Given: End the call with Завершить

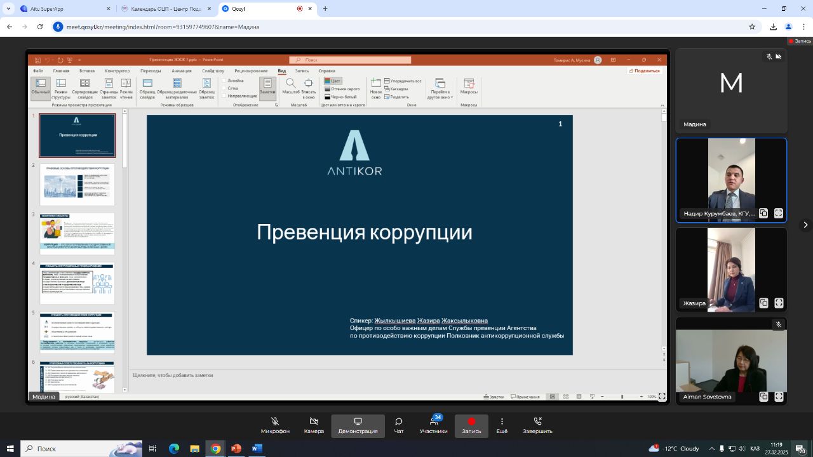Looking at the screenshot, I should [x=537, y=425].
